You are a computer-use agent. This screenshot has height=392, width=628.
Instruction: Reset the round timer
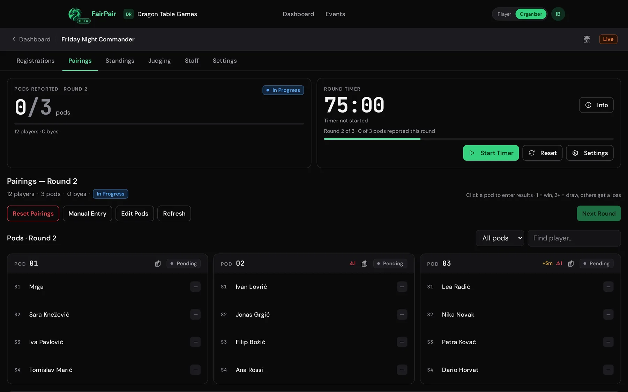[x=542, y=153]
